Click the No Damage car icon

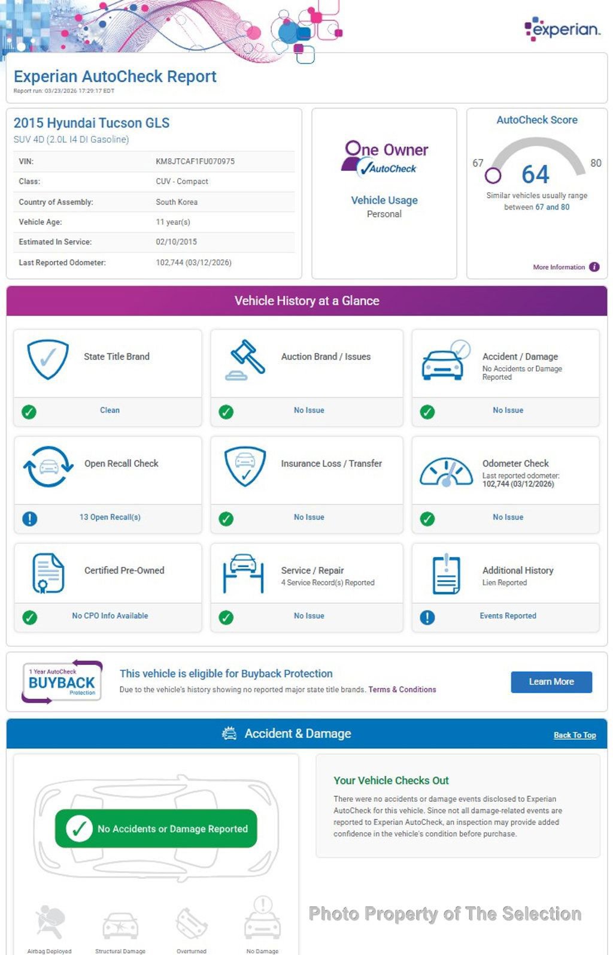click(x=262, y=917)
